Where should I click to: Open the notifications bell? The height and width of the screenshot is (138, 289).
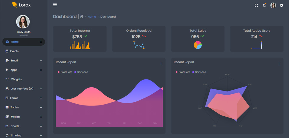pyautogui.click(x=264, y=5)
